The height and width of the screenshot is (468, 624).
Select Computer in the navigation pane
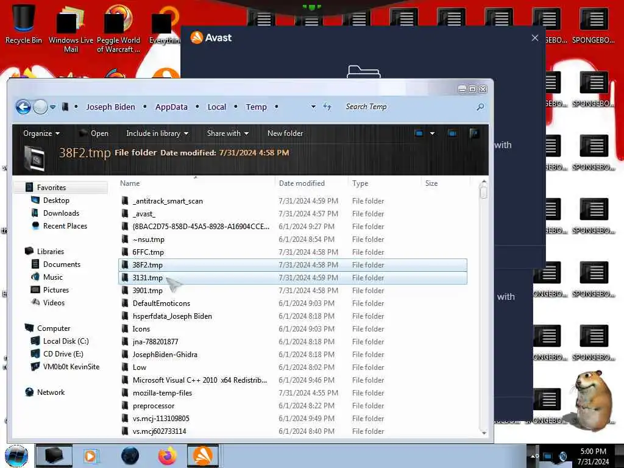[x=54, y=328]
